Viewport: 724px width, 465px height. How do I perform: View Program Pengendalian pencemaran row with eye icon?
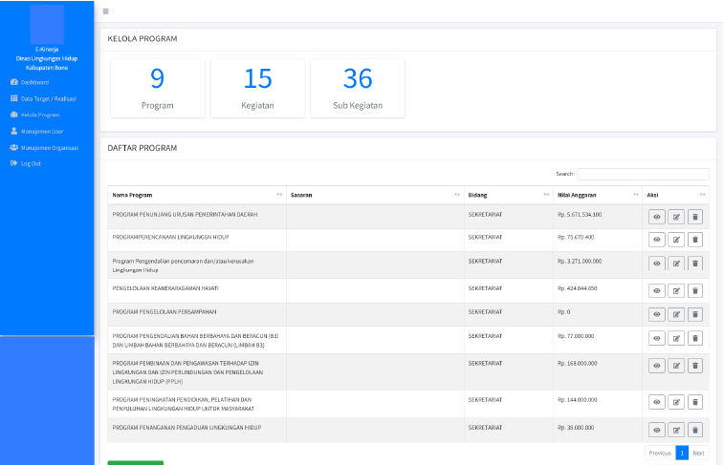657,264
